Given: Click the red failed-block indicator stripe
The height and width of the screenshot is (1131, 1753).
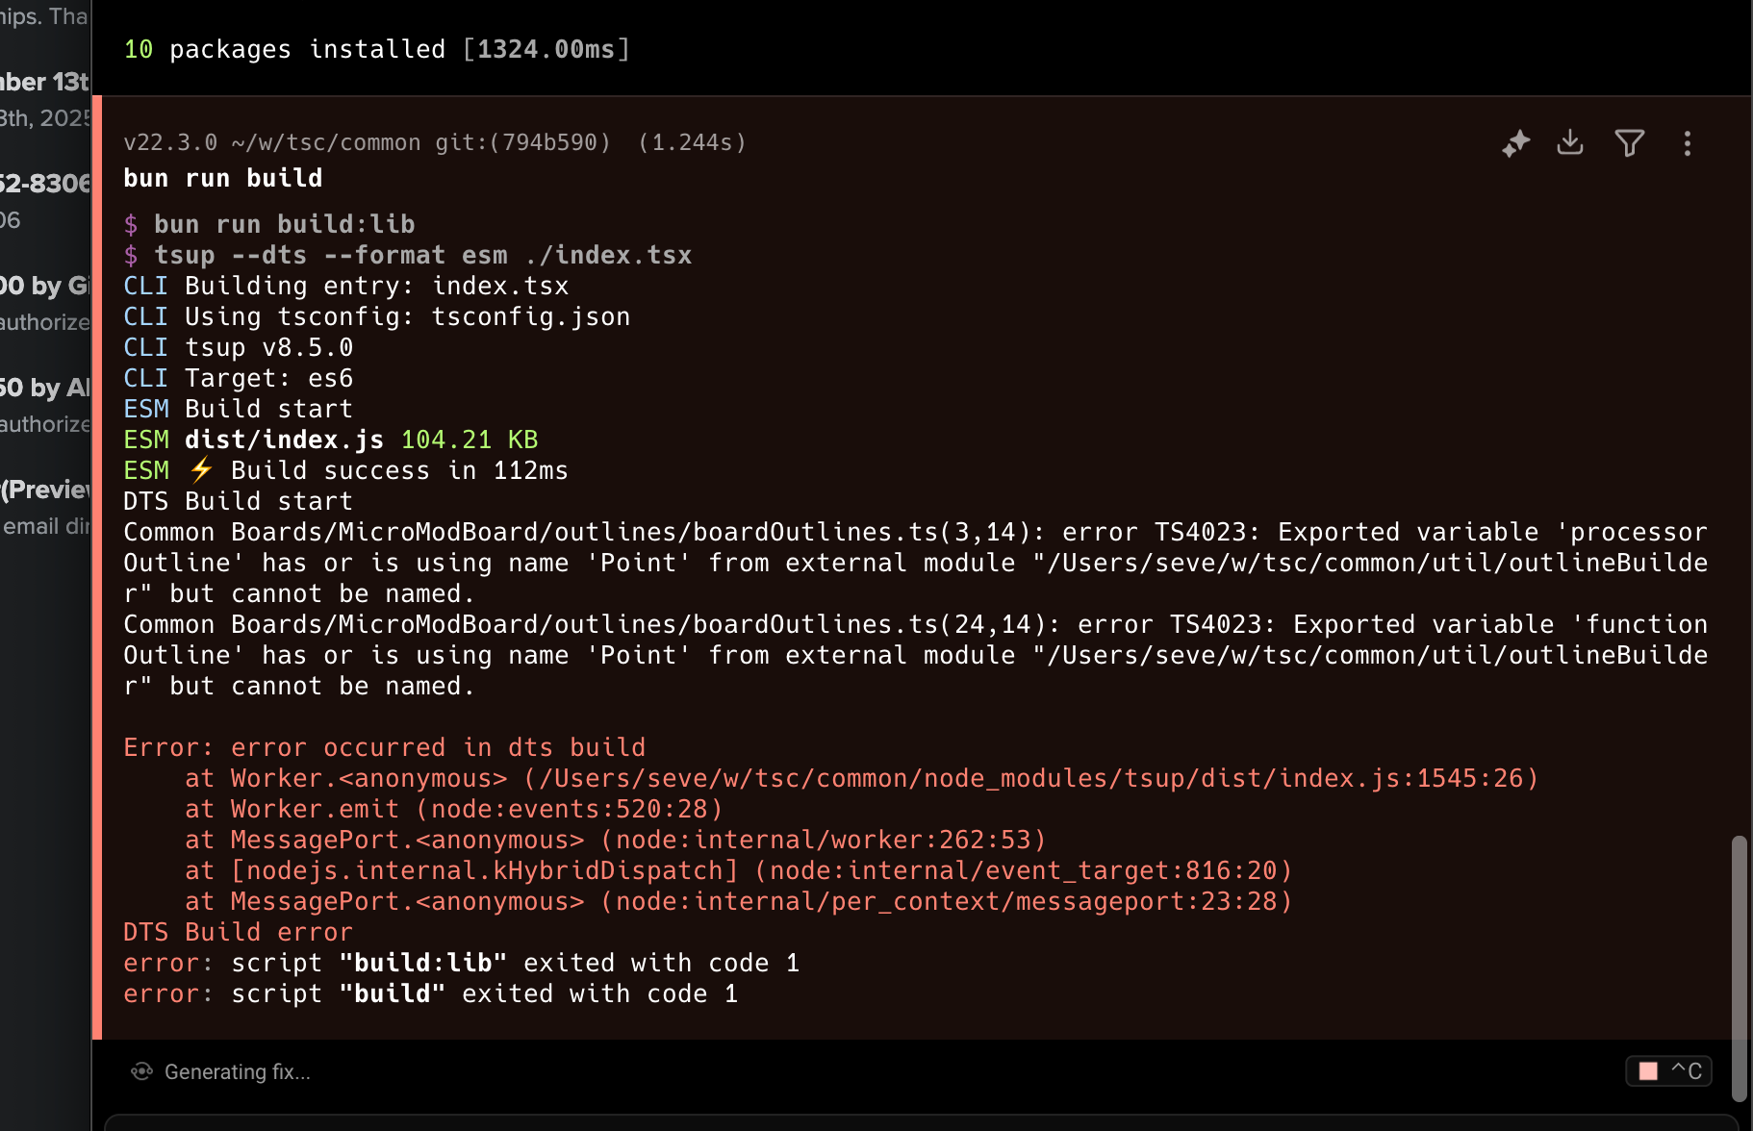Looking at the screenshot, I should pos(97,567).
